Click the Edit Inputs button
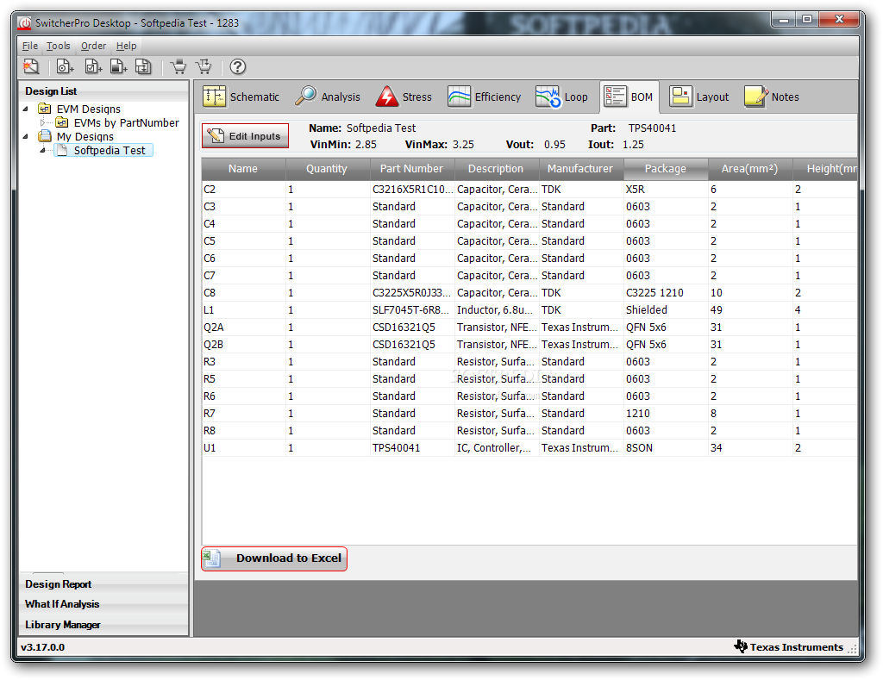Viewport: 883px width, 680px height. 245,135
